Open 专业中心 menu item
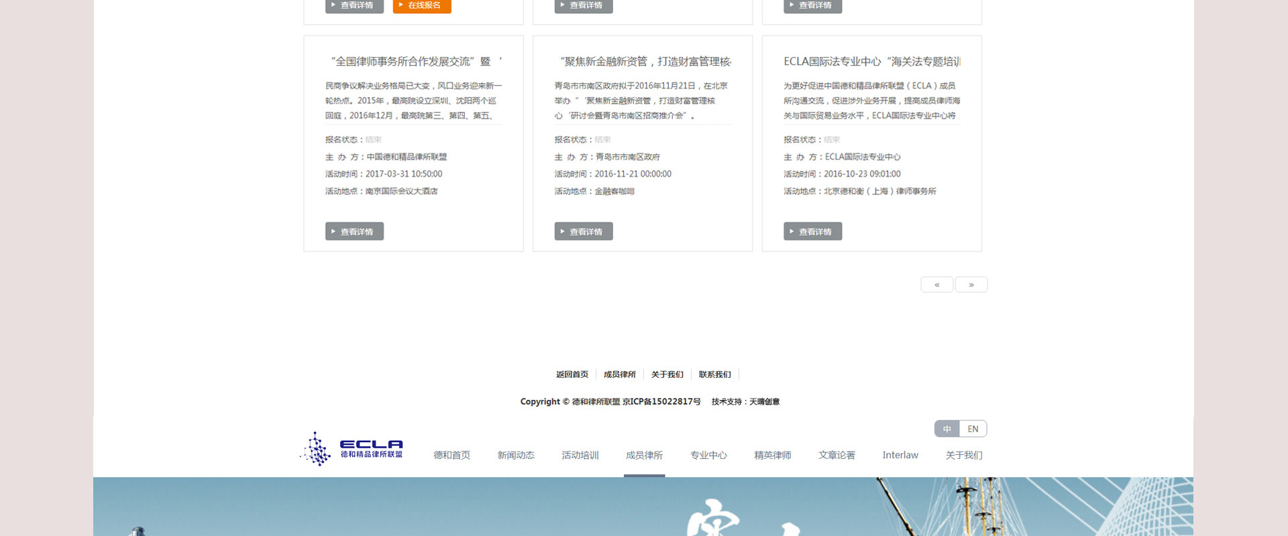 click(708, 455)
